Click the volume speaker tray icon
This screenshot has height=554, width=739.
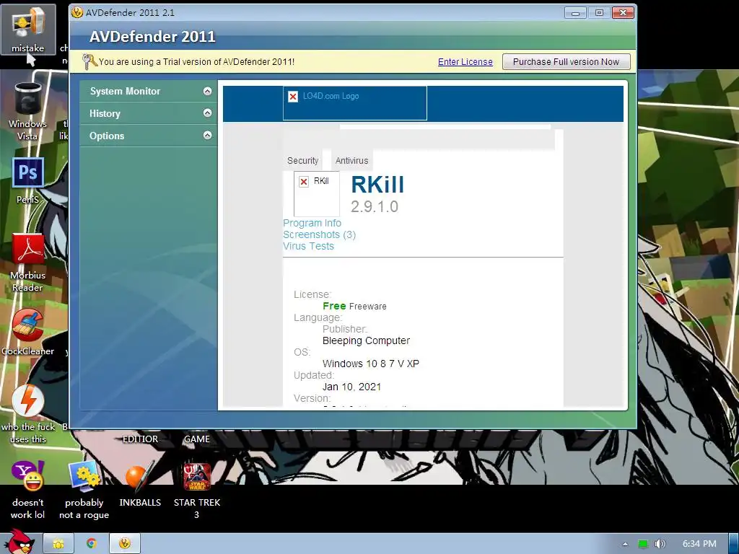[x=660, y=544]
